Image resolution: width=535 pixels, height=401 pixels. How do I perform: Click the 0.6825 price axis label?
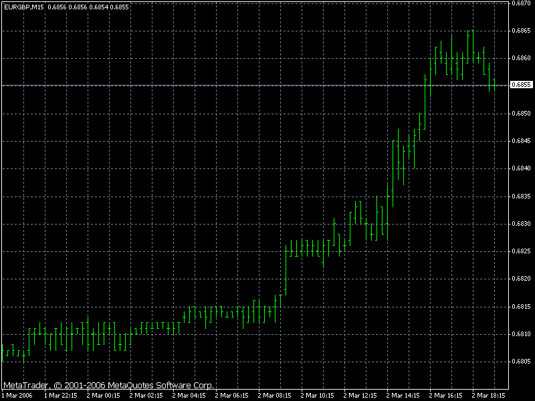521,251
